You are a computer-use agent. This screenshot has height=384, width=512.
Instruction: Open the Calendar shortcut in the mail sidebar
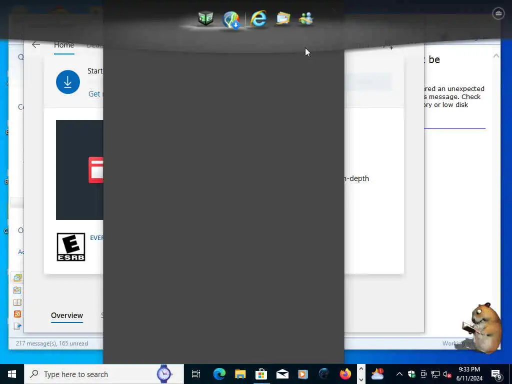pos(17,290)
